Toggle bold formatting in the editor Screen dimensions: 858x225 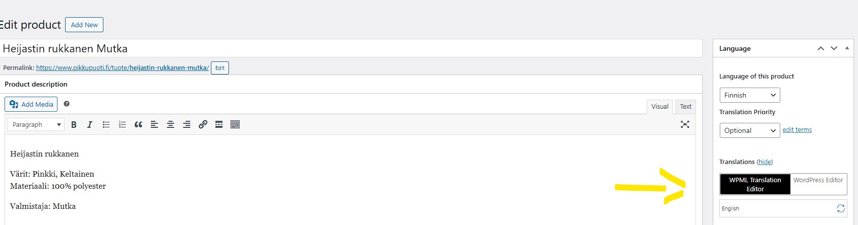[74, 125]
